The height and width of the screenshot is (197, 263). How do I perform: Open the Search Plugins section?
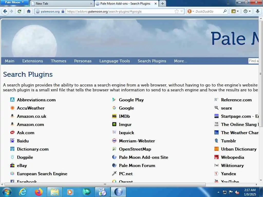pos(152,61)
